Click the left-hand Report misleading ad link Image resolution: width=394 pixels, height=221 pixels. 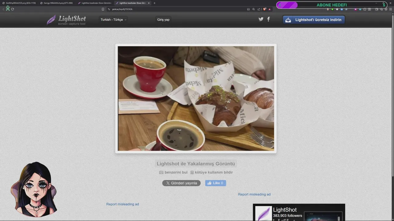tap(123, 204)
